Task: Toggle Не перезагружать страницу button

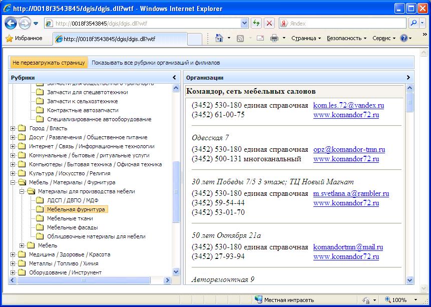Action: tap(49, 63)
